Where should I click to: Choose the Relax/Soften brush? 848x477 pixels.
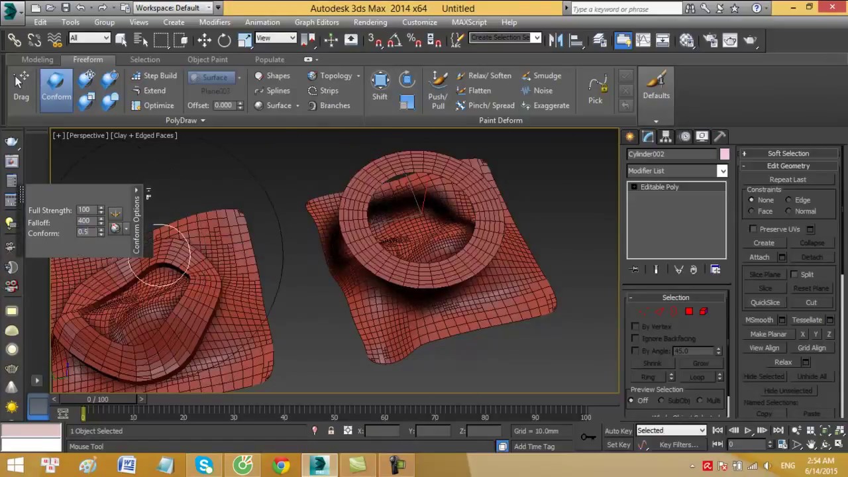click(484, 76)
